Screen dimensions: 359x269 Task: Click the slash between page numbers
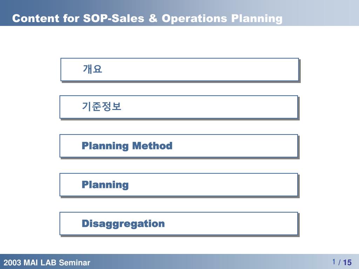point(339,262)
